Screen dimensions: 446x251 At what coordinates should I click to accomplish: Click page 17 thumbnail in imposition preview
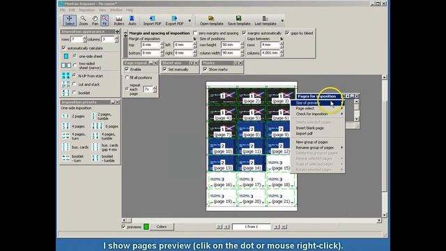(252, 181)
